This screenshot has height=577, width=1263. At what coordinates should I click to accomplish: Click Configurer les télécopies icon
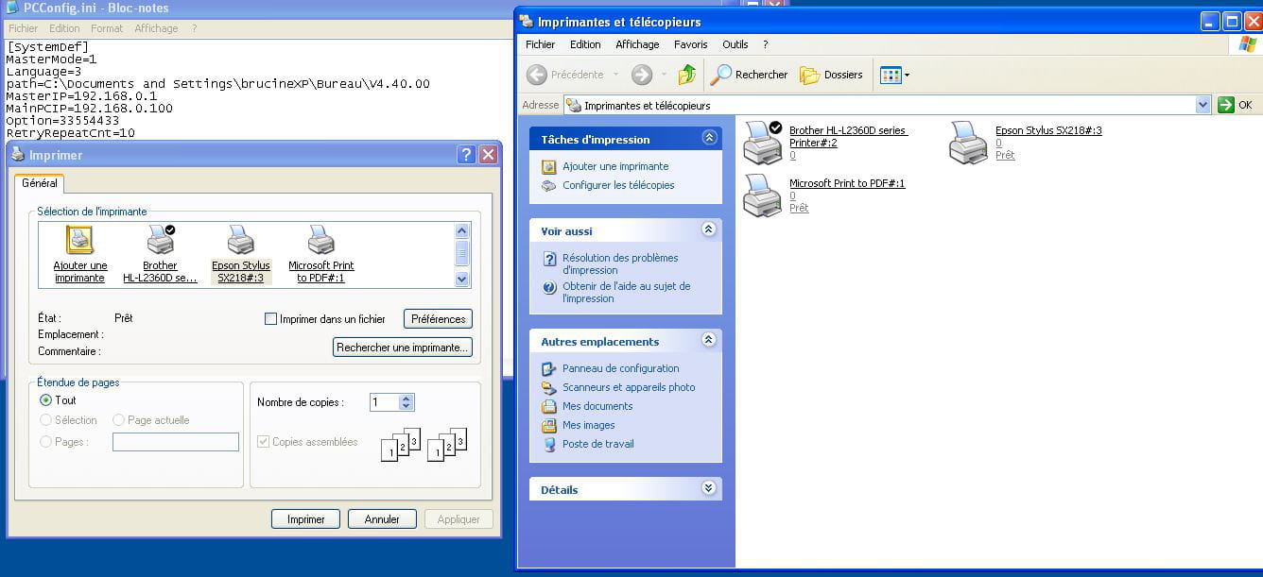click(549, 185)
